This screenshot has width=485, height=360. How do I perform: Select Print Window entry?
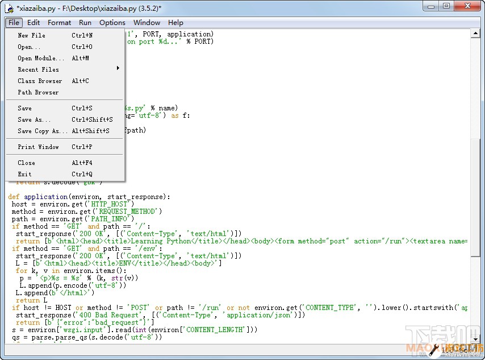(65, 147)
